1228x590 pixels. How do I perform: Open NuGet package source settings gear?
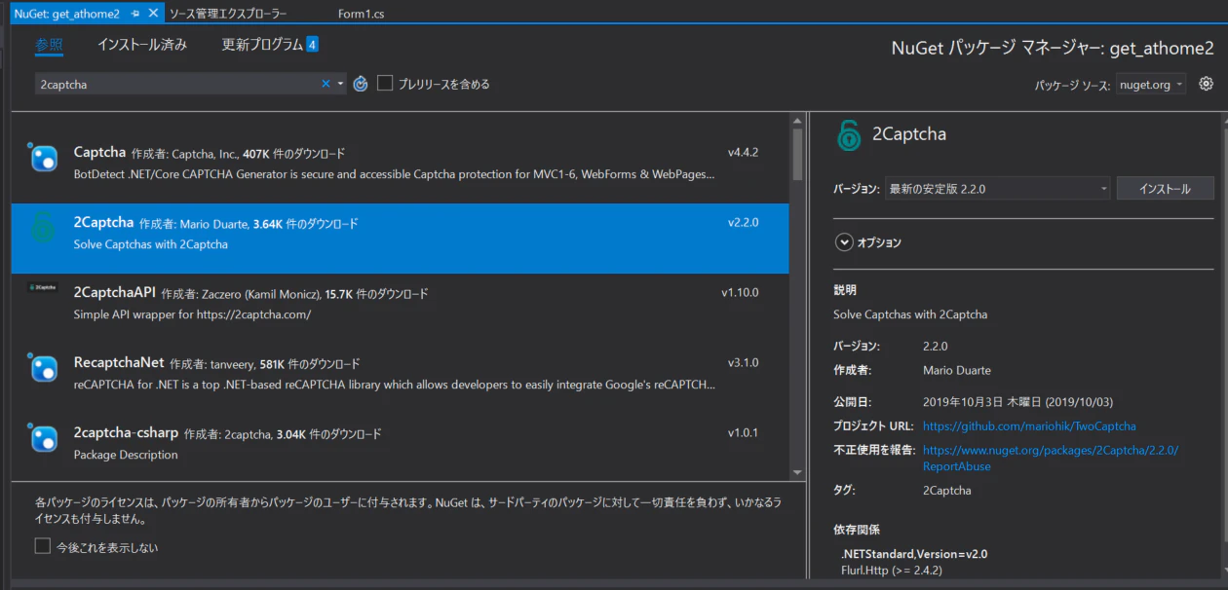(1206, 84)
